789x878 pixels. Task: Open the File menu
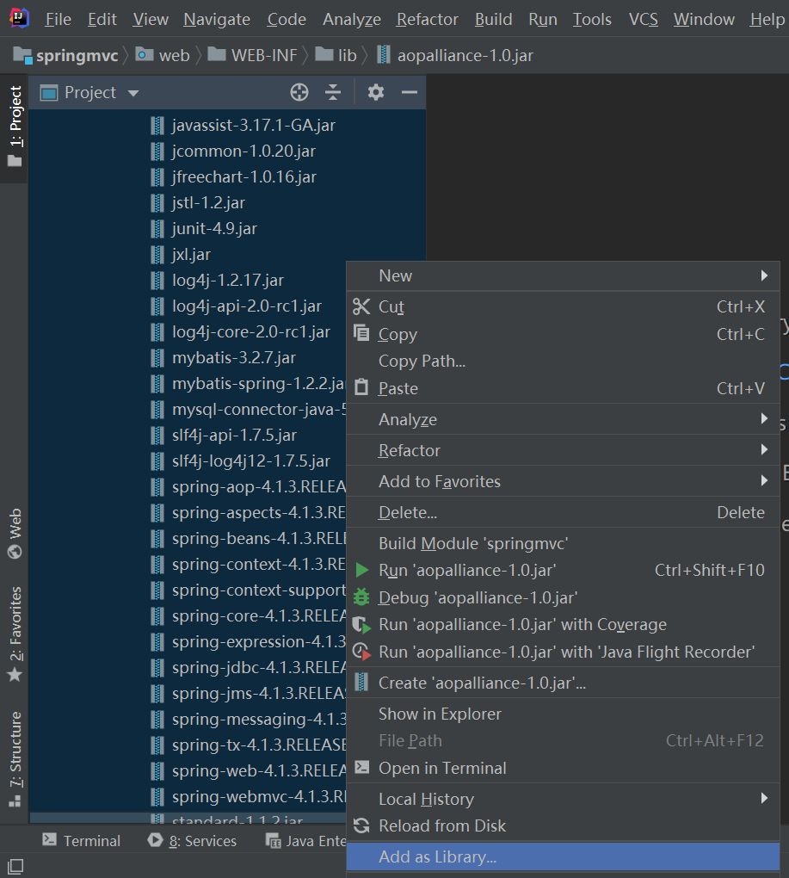(59, 19)
